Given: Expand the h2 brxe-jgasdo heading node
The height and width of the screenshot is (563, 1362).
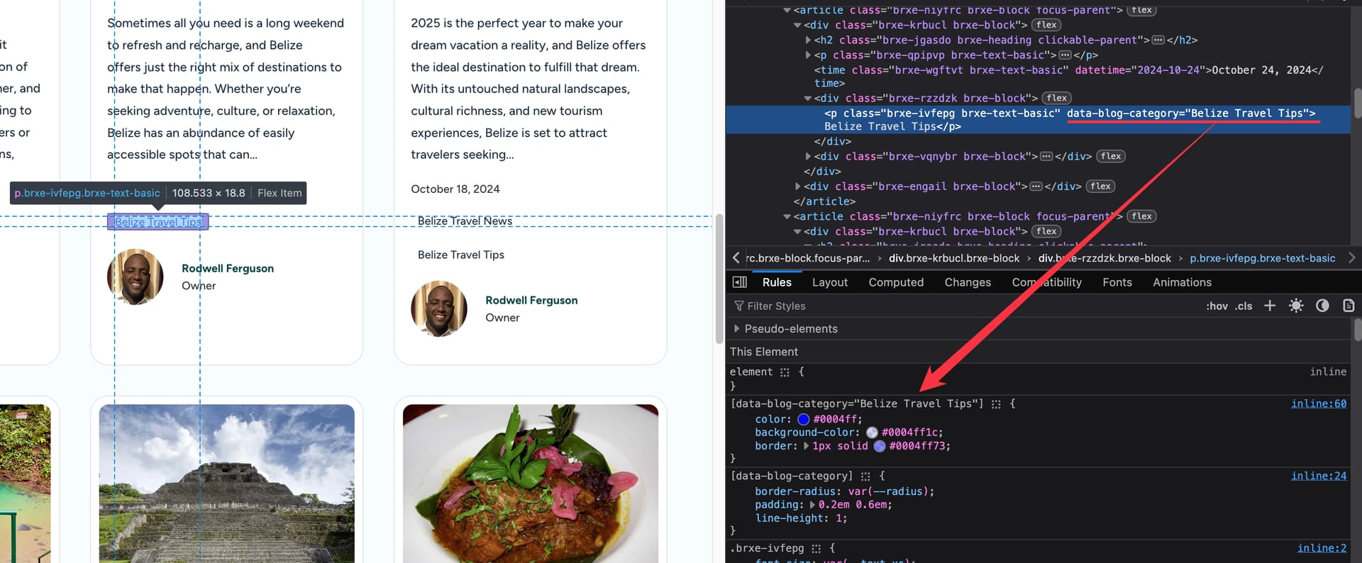Looking at the screenshot, I should tap(808, 40).
